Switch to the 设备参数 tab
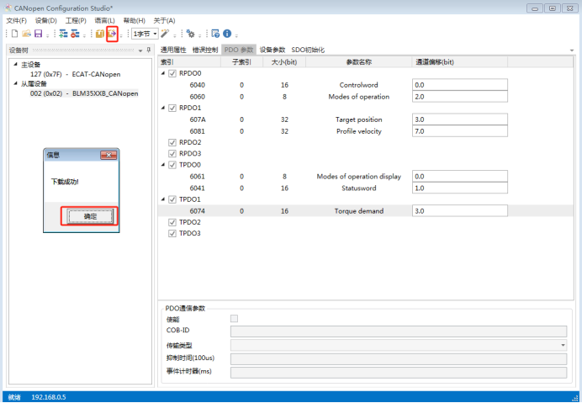The width and height of the screenshot is (582, 403). click(272, 50)
